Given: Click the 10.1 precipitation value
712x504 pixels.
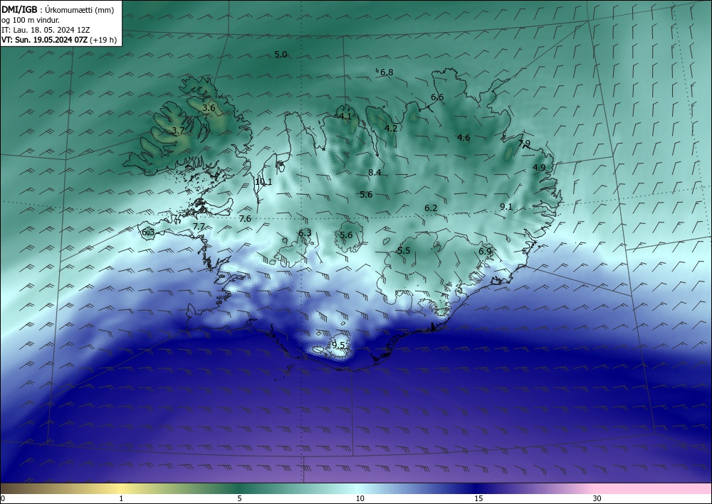Looking at the screenshot, I should click(263, 182).
